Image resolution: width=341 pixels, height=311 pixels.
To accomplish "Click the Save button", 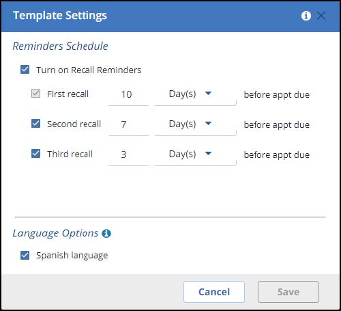I will pos(288,292).
